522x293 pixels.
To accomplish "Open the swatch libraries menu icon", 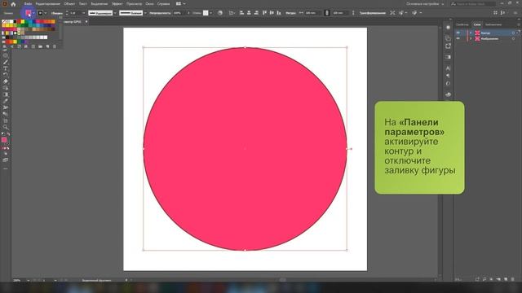I will pyautogui.click(x=4, y=46).
